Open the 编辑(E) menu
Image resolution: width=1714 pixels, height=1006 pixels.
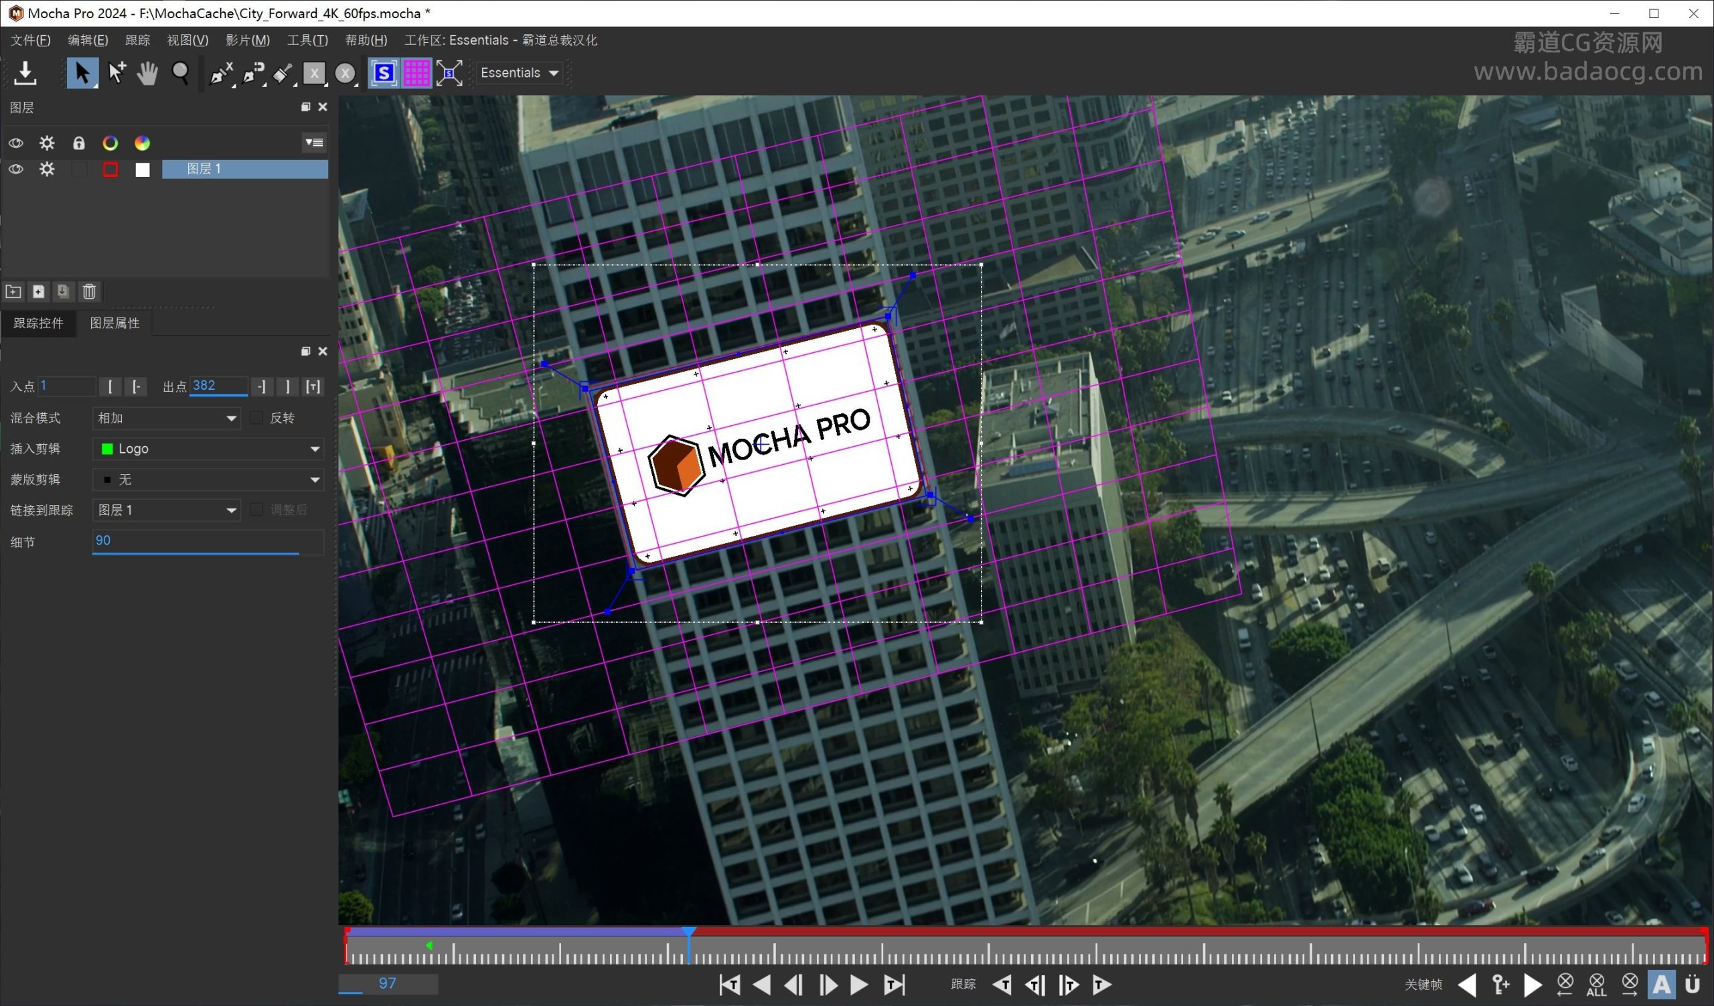pos(88,40)
